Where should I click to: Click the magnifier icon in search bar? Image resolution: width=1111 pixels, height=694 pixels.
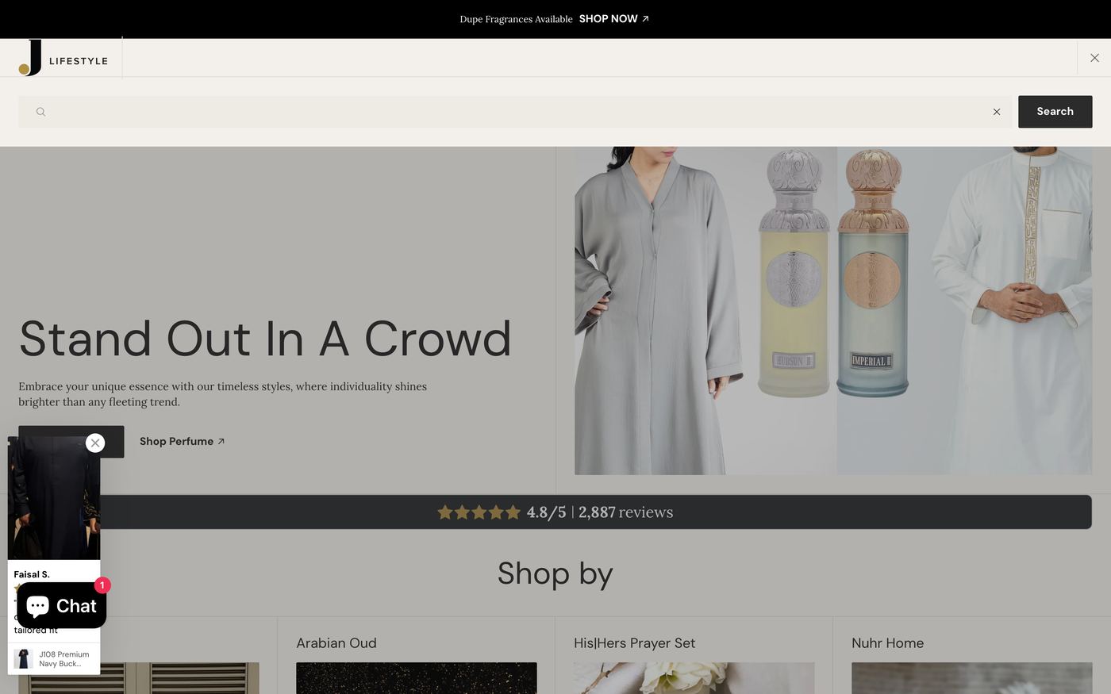tap(40, 112)
